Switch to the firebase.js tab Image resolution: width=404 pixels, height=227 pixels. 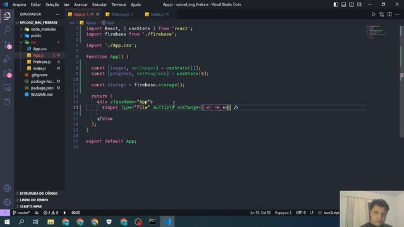pos(119,15)
